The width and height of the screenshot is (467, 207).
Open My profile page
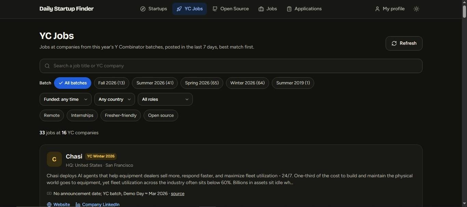[390, 9]
